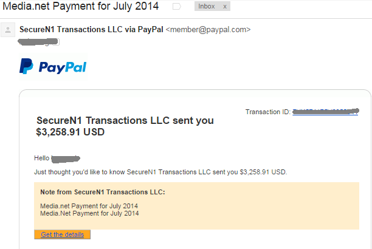Select sender name SecureN1 Transactions LLC via PayPal
Image resolution: width=372 pixels, height=249 pixels.
coord(91,29)
